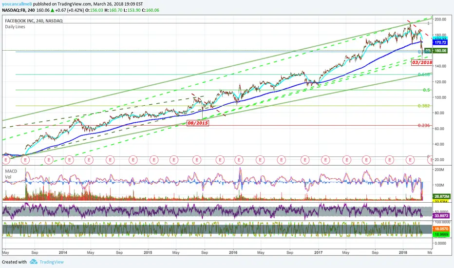Click the 2015 label on time axis
Screen dimensions: 454x268
point(148,252)
